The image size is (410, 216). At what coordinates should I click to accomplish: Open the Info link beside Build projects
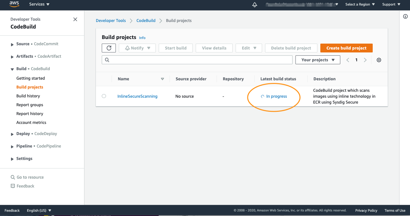142,38
